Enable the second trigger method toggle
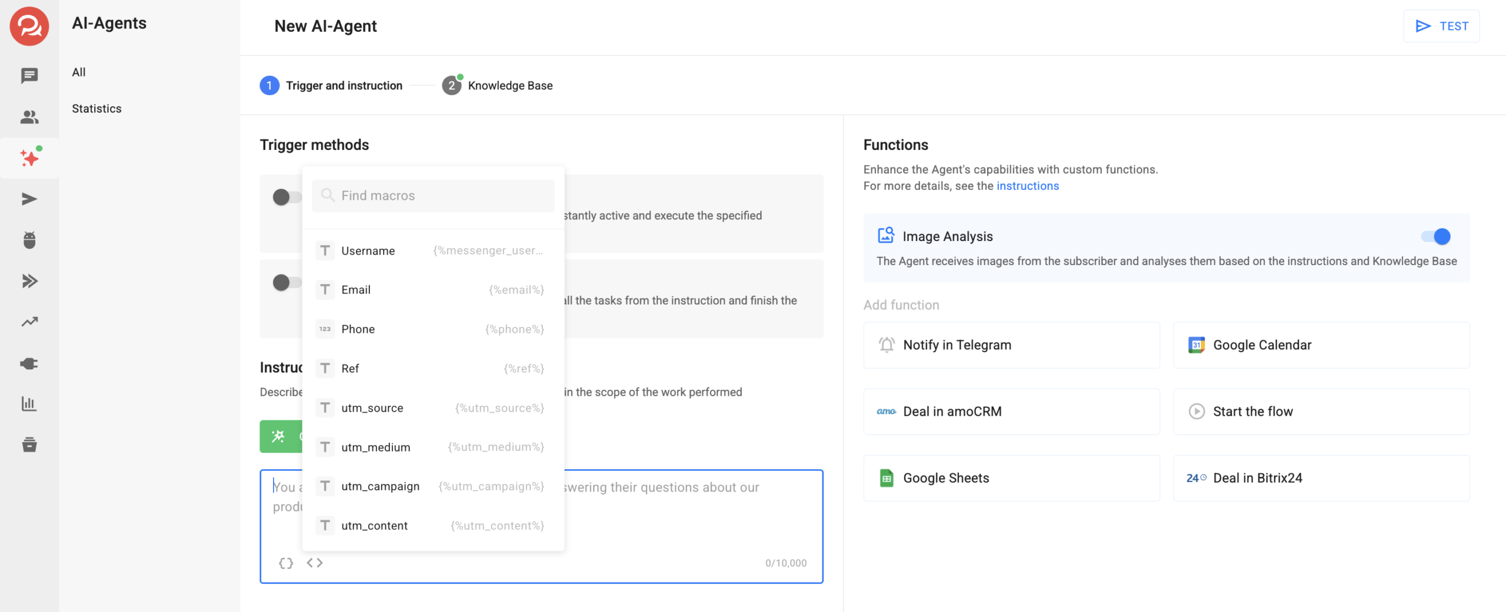The height and width of the screenshot is (612, 1506). point(286,283)
